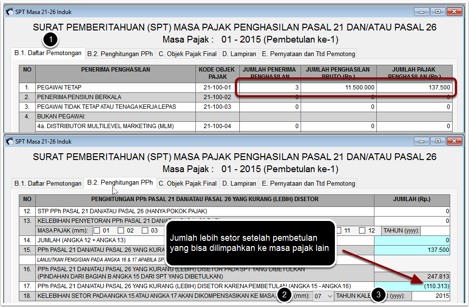Select active B.2. Penghitungan PPh tab above the row 12 table
469x307 pixels.
[120, 183]
